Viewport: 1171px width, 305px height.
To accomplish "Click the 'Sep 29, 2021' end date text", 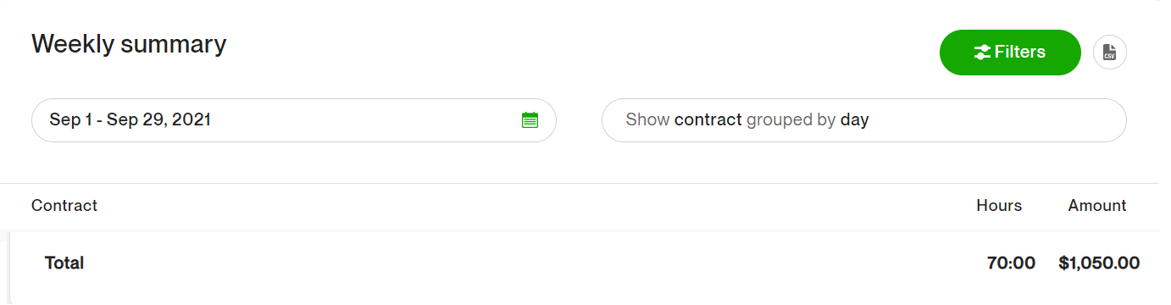I will 158,120.
